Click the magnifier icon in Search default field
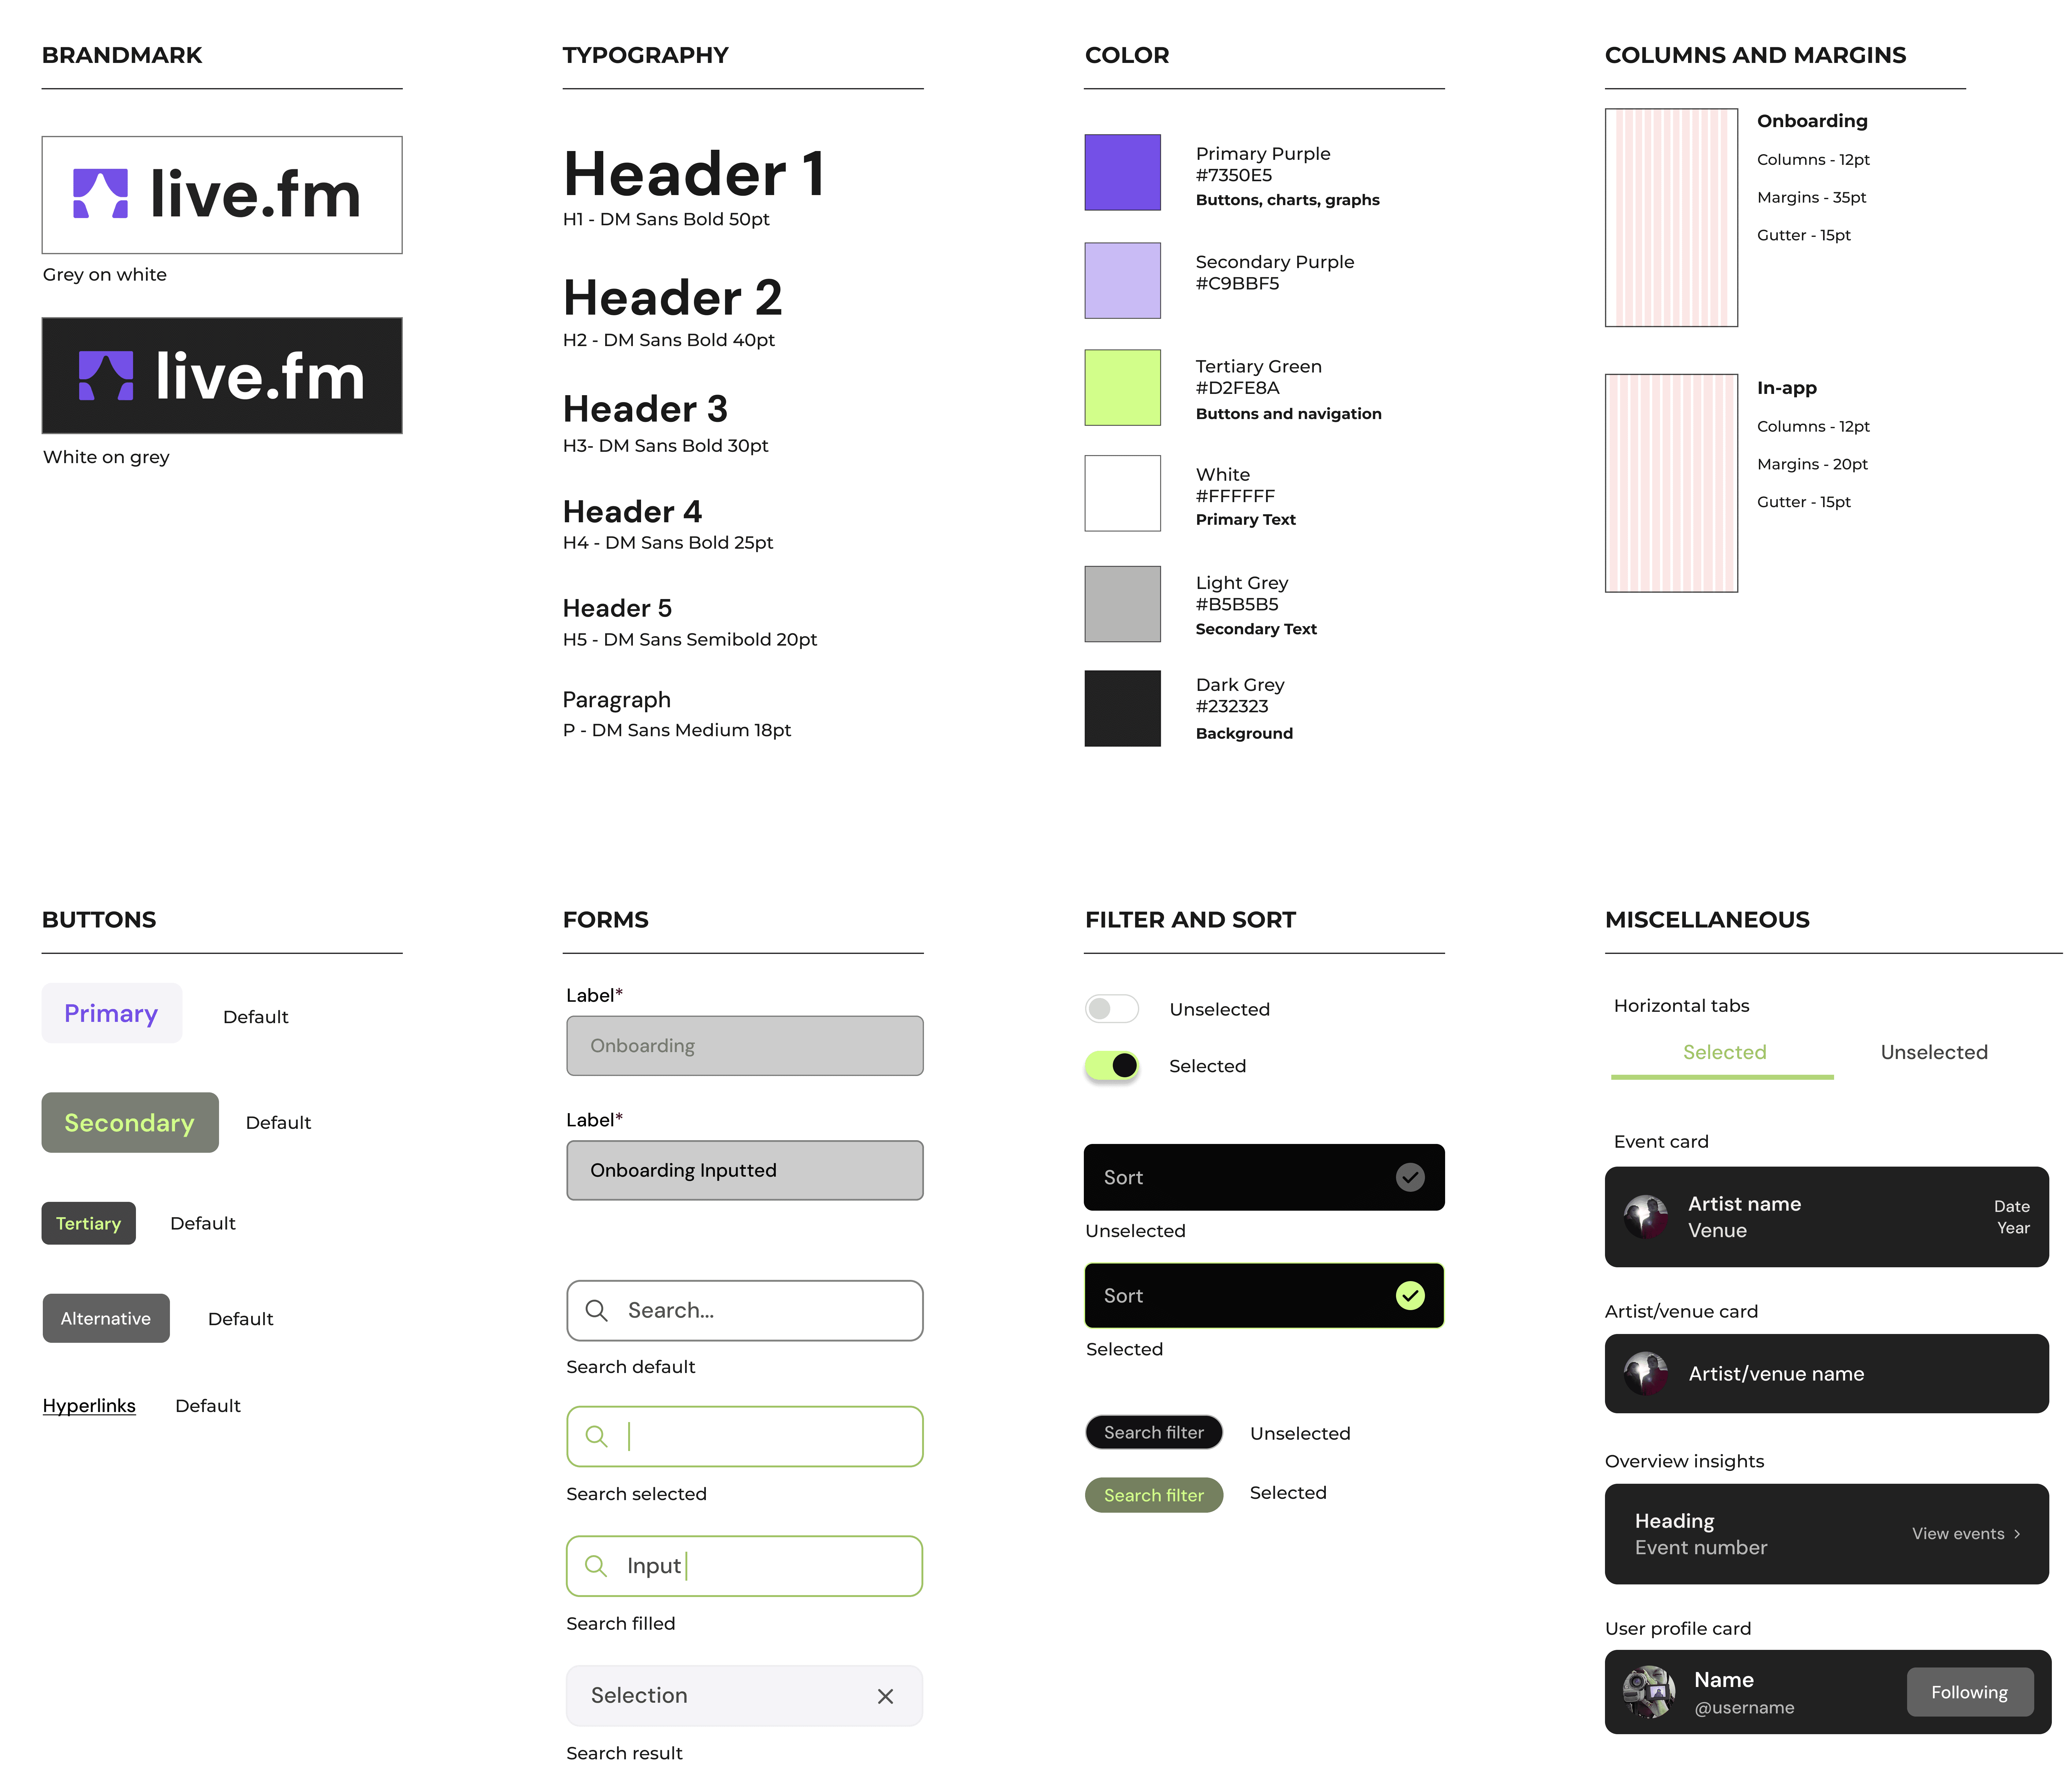This screenshot has width=2072, height=1782. point(596,1310)
